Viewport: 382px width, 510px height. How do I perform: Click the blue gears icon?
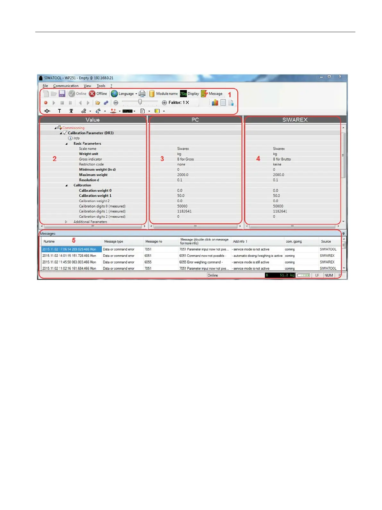(x=106, y=103)
